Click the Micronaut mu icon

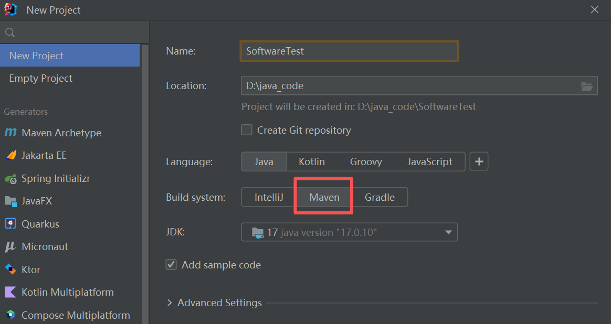coord(10,246)
